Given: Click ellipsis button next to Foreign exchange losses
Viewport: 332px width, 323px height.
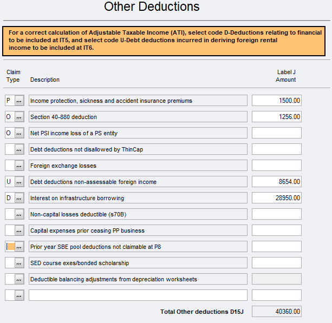Looking at the screenshot, I should tap(19, 166).
